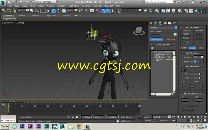Expand the Position : Position tree node

click(x=155, y=55)
